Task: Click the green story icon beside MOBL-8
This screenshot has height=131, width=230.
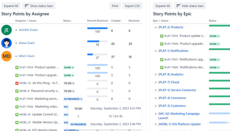Action: pos(17,91)
